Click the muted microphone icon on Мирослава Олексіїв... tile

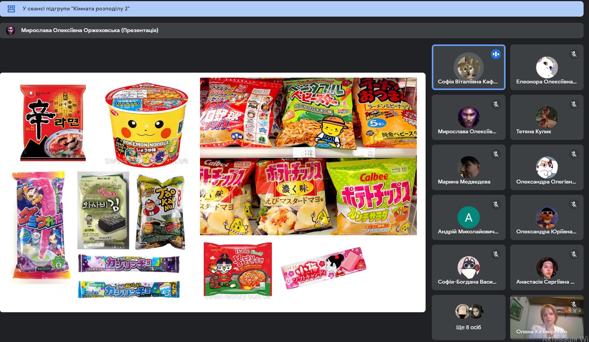click(496, 104)
